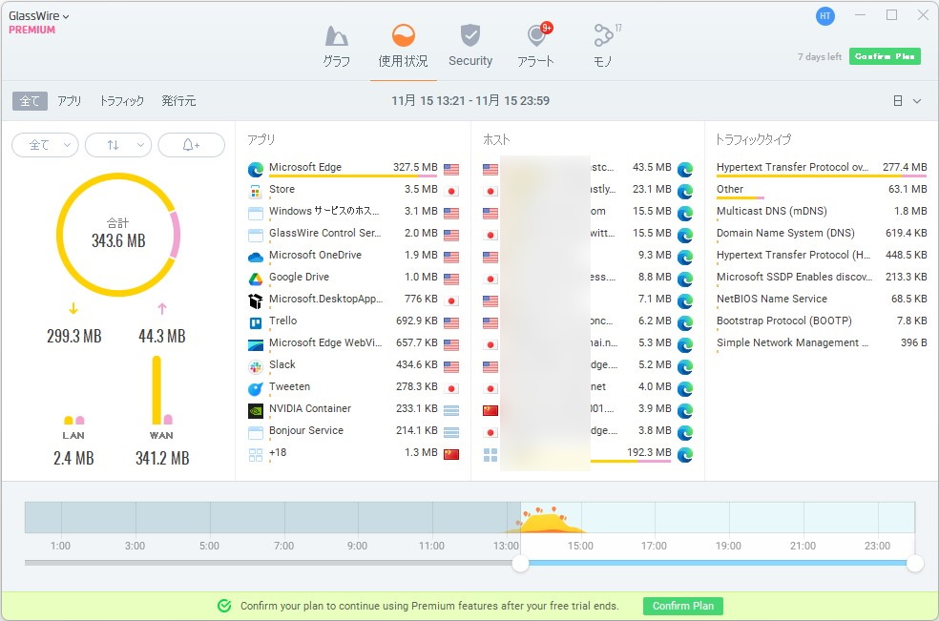939x621 pixels.
Task: Click the hosts grid icon at bottom
Action: (x=490, y=455)
